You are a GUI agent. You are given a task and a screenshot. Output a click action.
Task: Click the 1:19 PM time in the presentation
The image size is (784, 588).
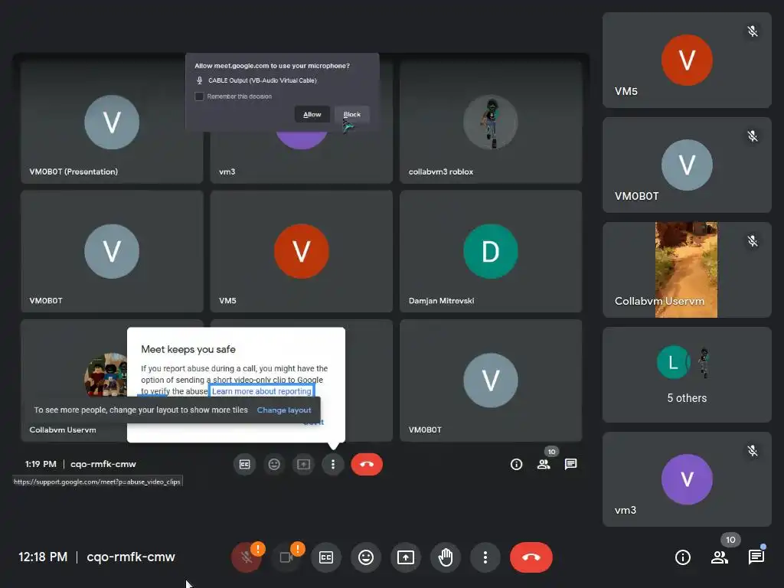tap(41, 464)
